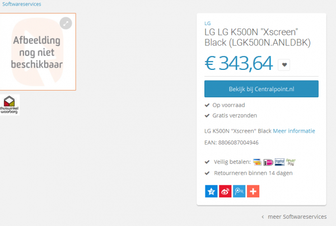Add to wishlist with the heart icon
This screenshot has height=226, width=336.
[x=284, y=65]
